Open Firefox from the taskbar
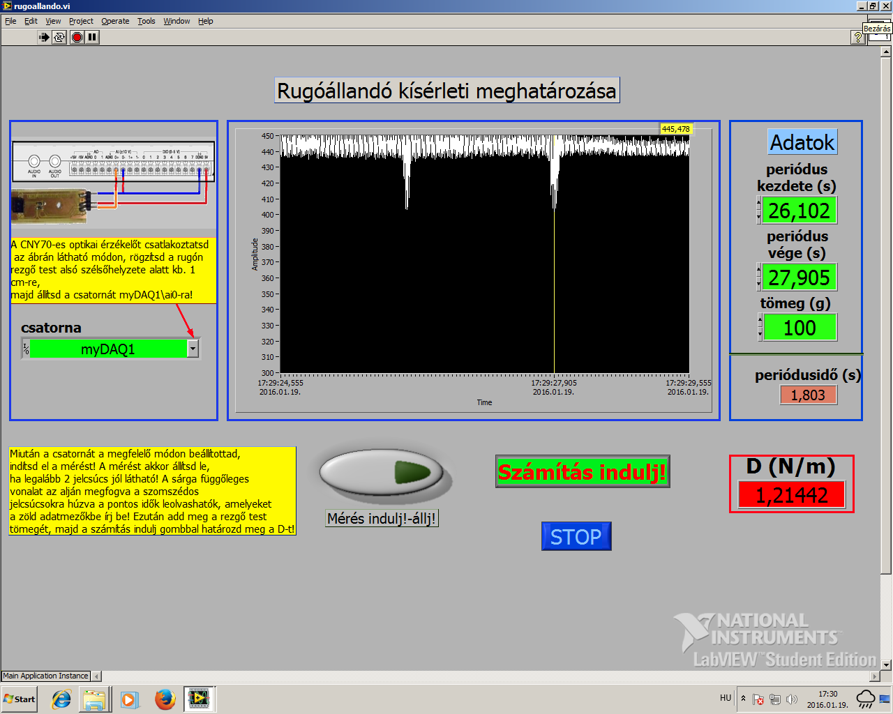This screenshot has height=714, width=893. [165, 699]
